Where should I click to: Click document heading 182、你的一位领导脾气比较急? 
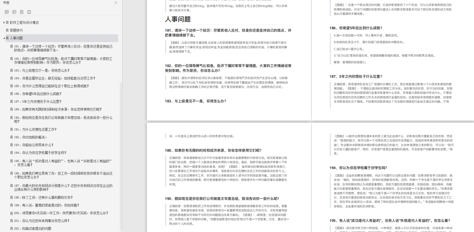click(x=228, y=68)
